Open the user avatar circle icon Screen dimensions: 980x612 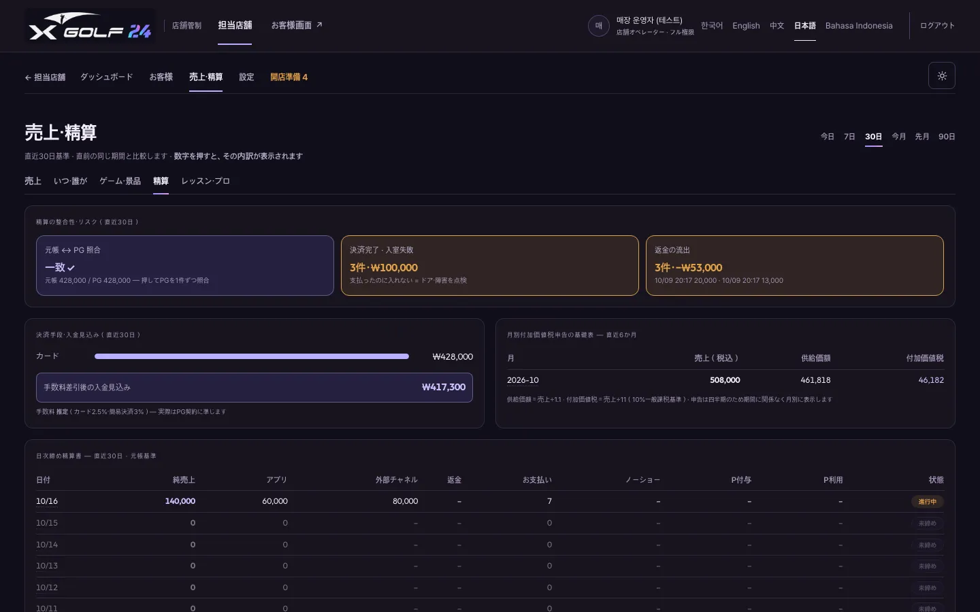(x=599, y=26)
